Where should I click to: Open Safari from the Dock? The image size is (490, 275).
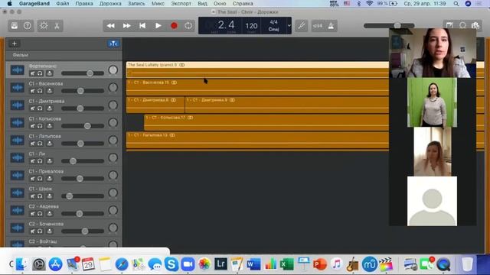coord(122,264)
